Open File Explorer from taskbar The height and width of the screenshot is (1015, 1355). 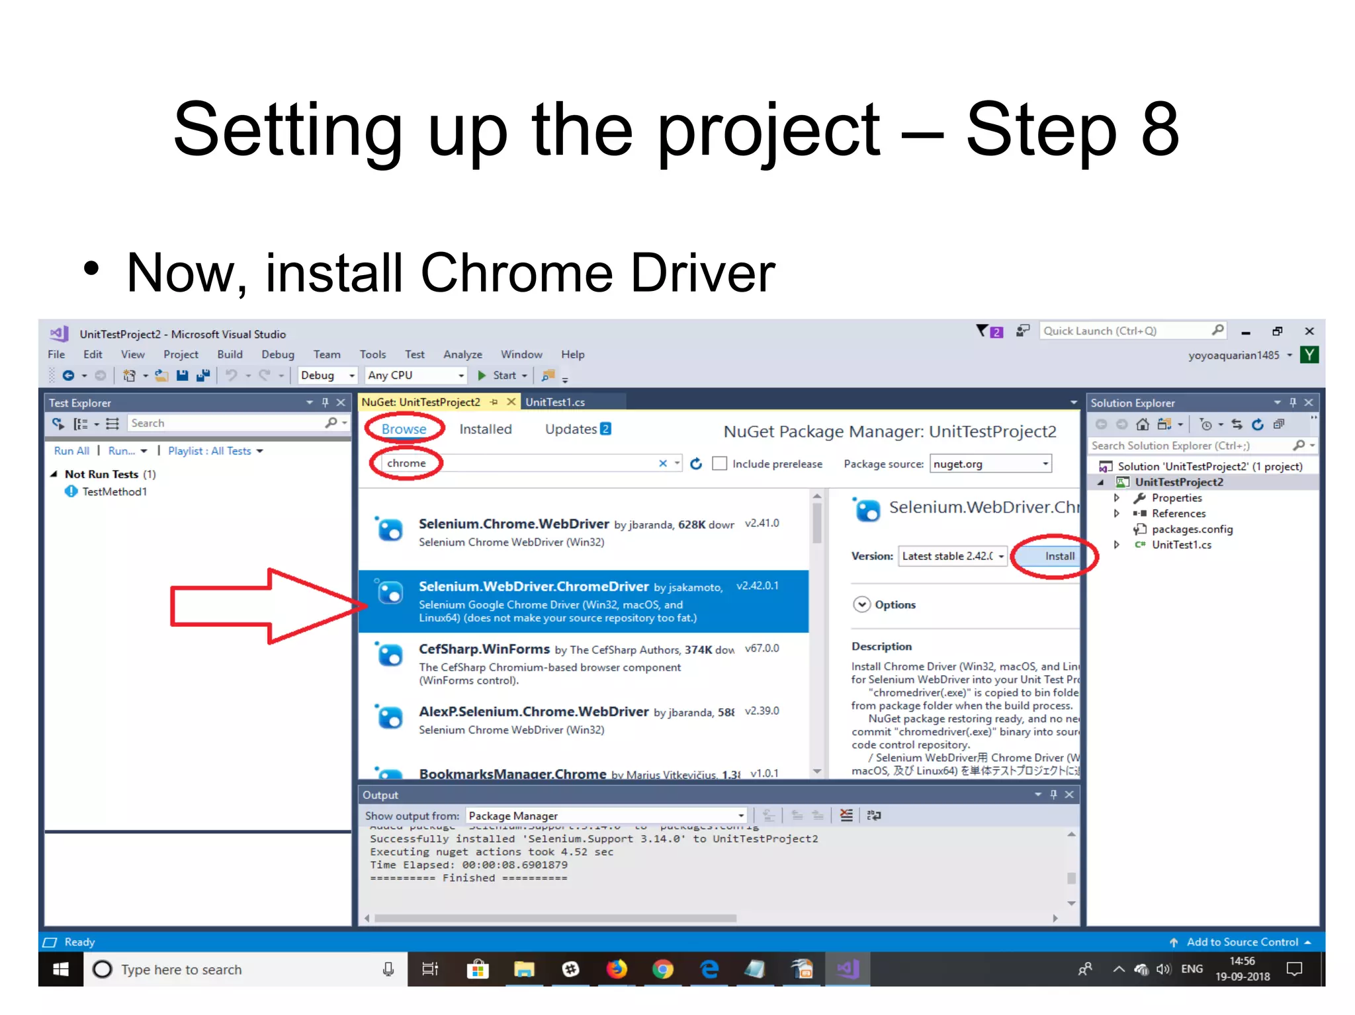524,969
